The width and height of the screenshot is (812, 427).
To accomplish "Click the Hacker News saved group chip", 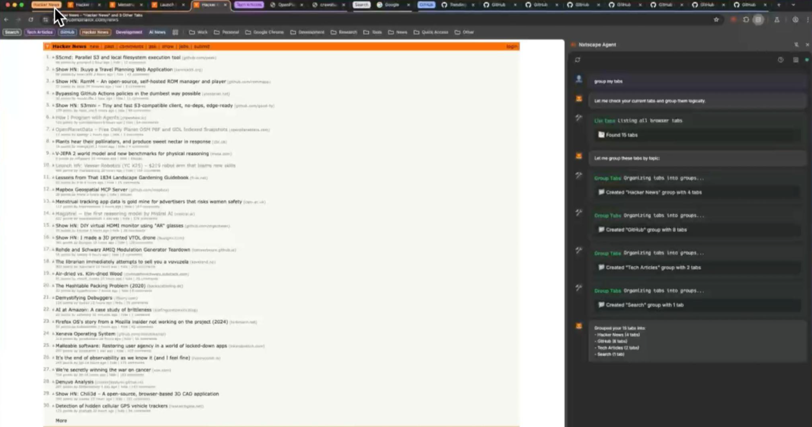I will pos(95,32).
